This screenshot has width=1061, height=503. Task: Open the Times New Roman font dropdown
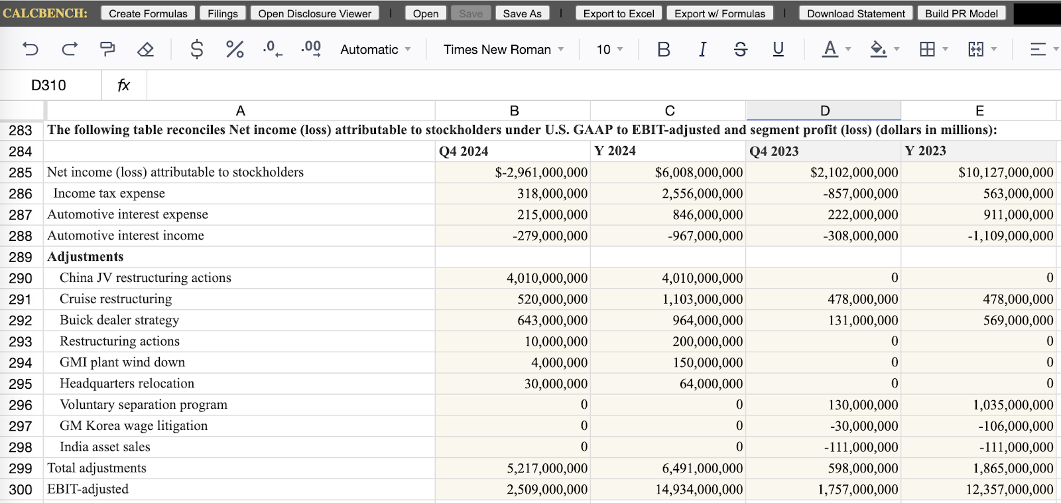click(x=503, y=49)
